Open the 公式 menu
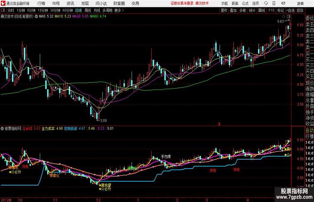Image resolution: width=314 pixels, height=202 pixels. [x=245, y=3]
